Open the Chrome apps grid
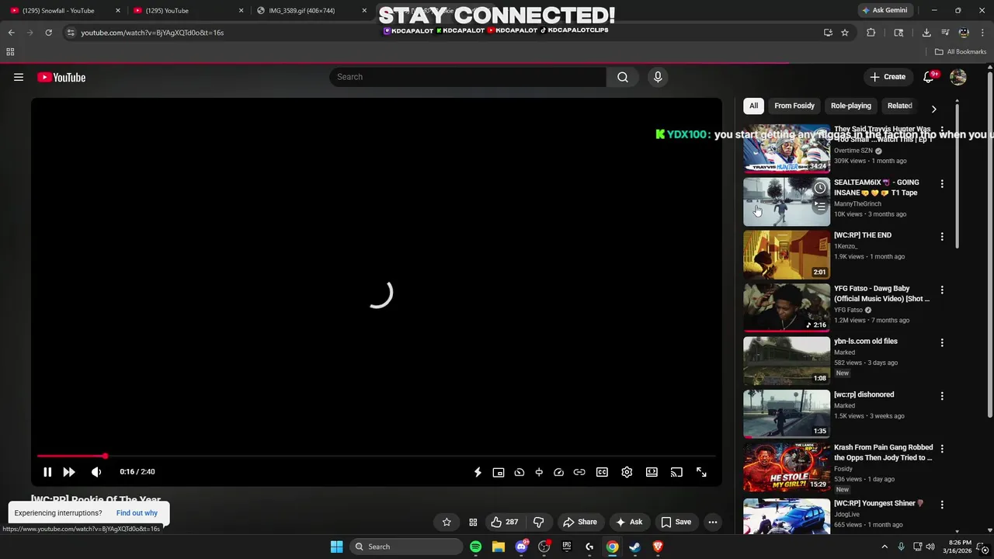This screenshot has height=559, width=994. pyautogui.click(x=10, y=52)
